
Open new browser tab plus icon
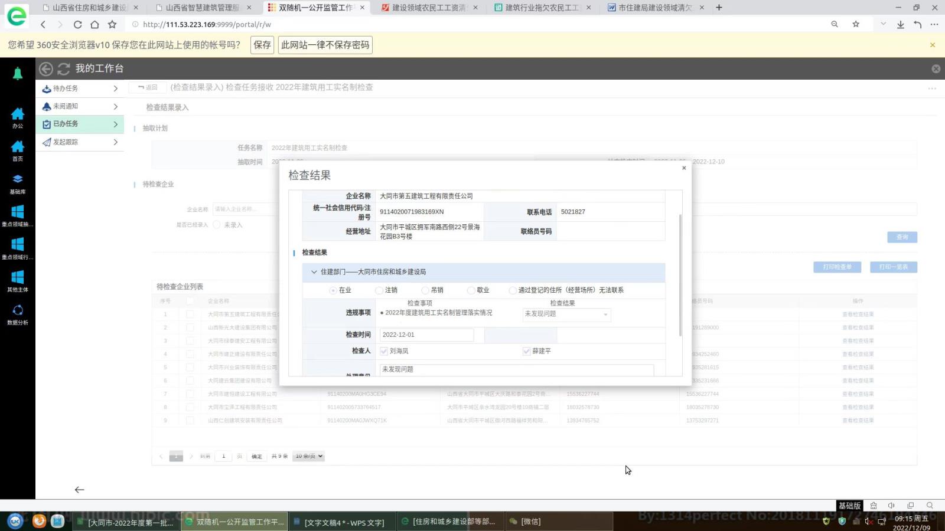click(719, 8)
